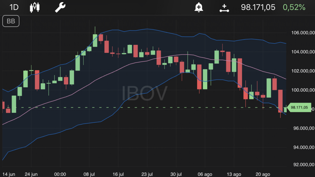Select the 104.000,00 price axis label
The image size is (315, 177).
pos(303,52)
